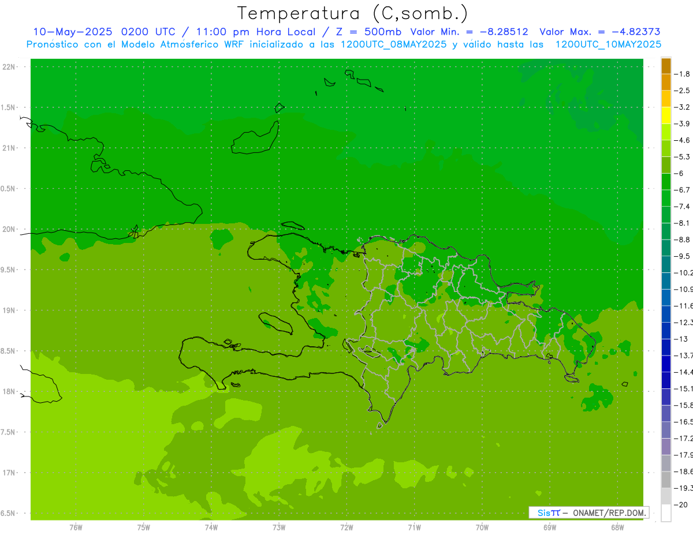Click the '22N' latitude axis label
The width and height of the screenshot is (693, 535).
coord(9,67)
